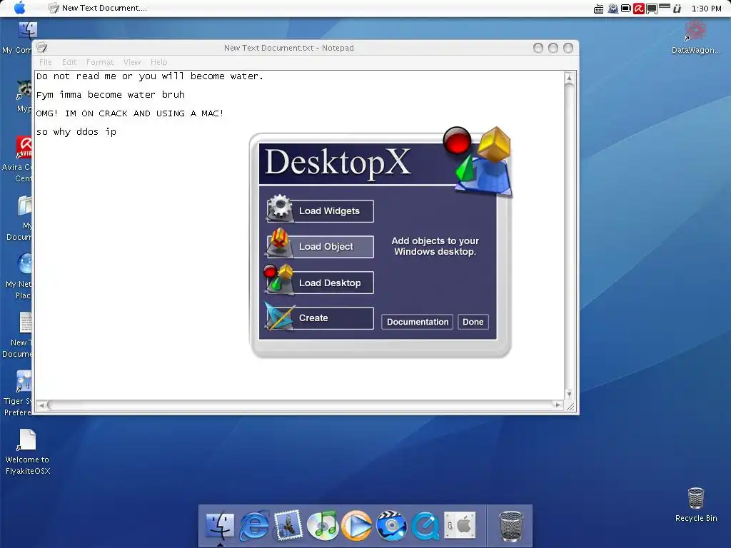Click the keyboard tray icon in menu bar
The height and width of the screenshot is (548, 731).
click(599, 9)
